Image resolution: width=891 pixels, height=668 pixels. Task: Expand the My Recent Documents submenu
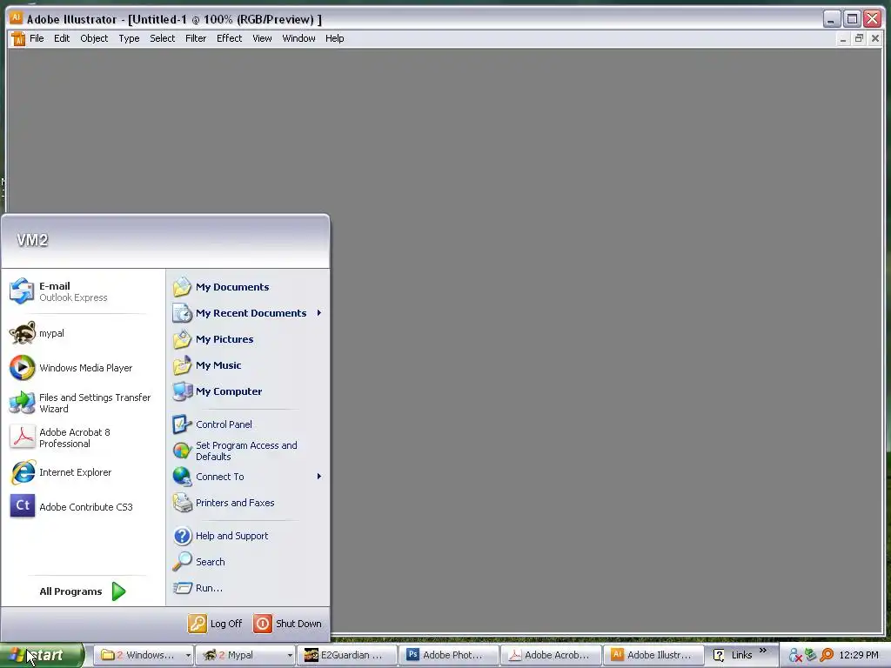click(318, 313)
